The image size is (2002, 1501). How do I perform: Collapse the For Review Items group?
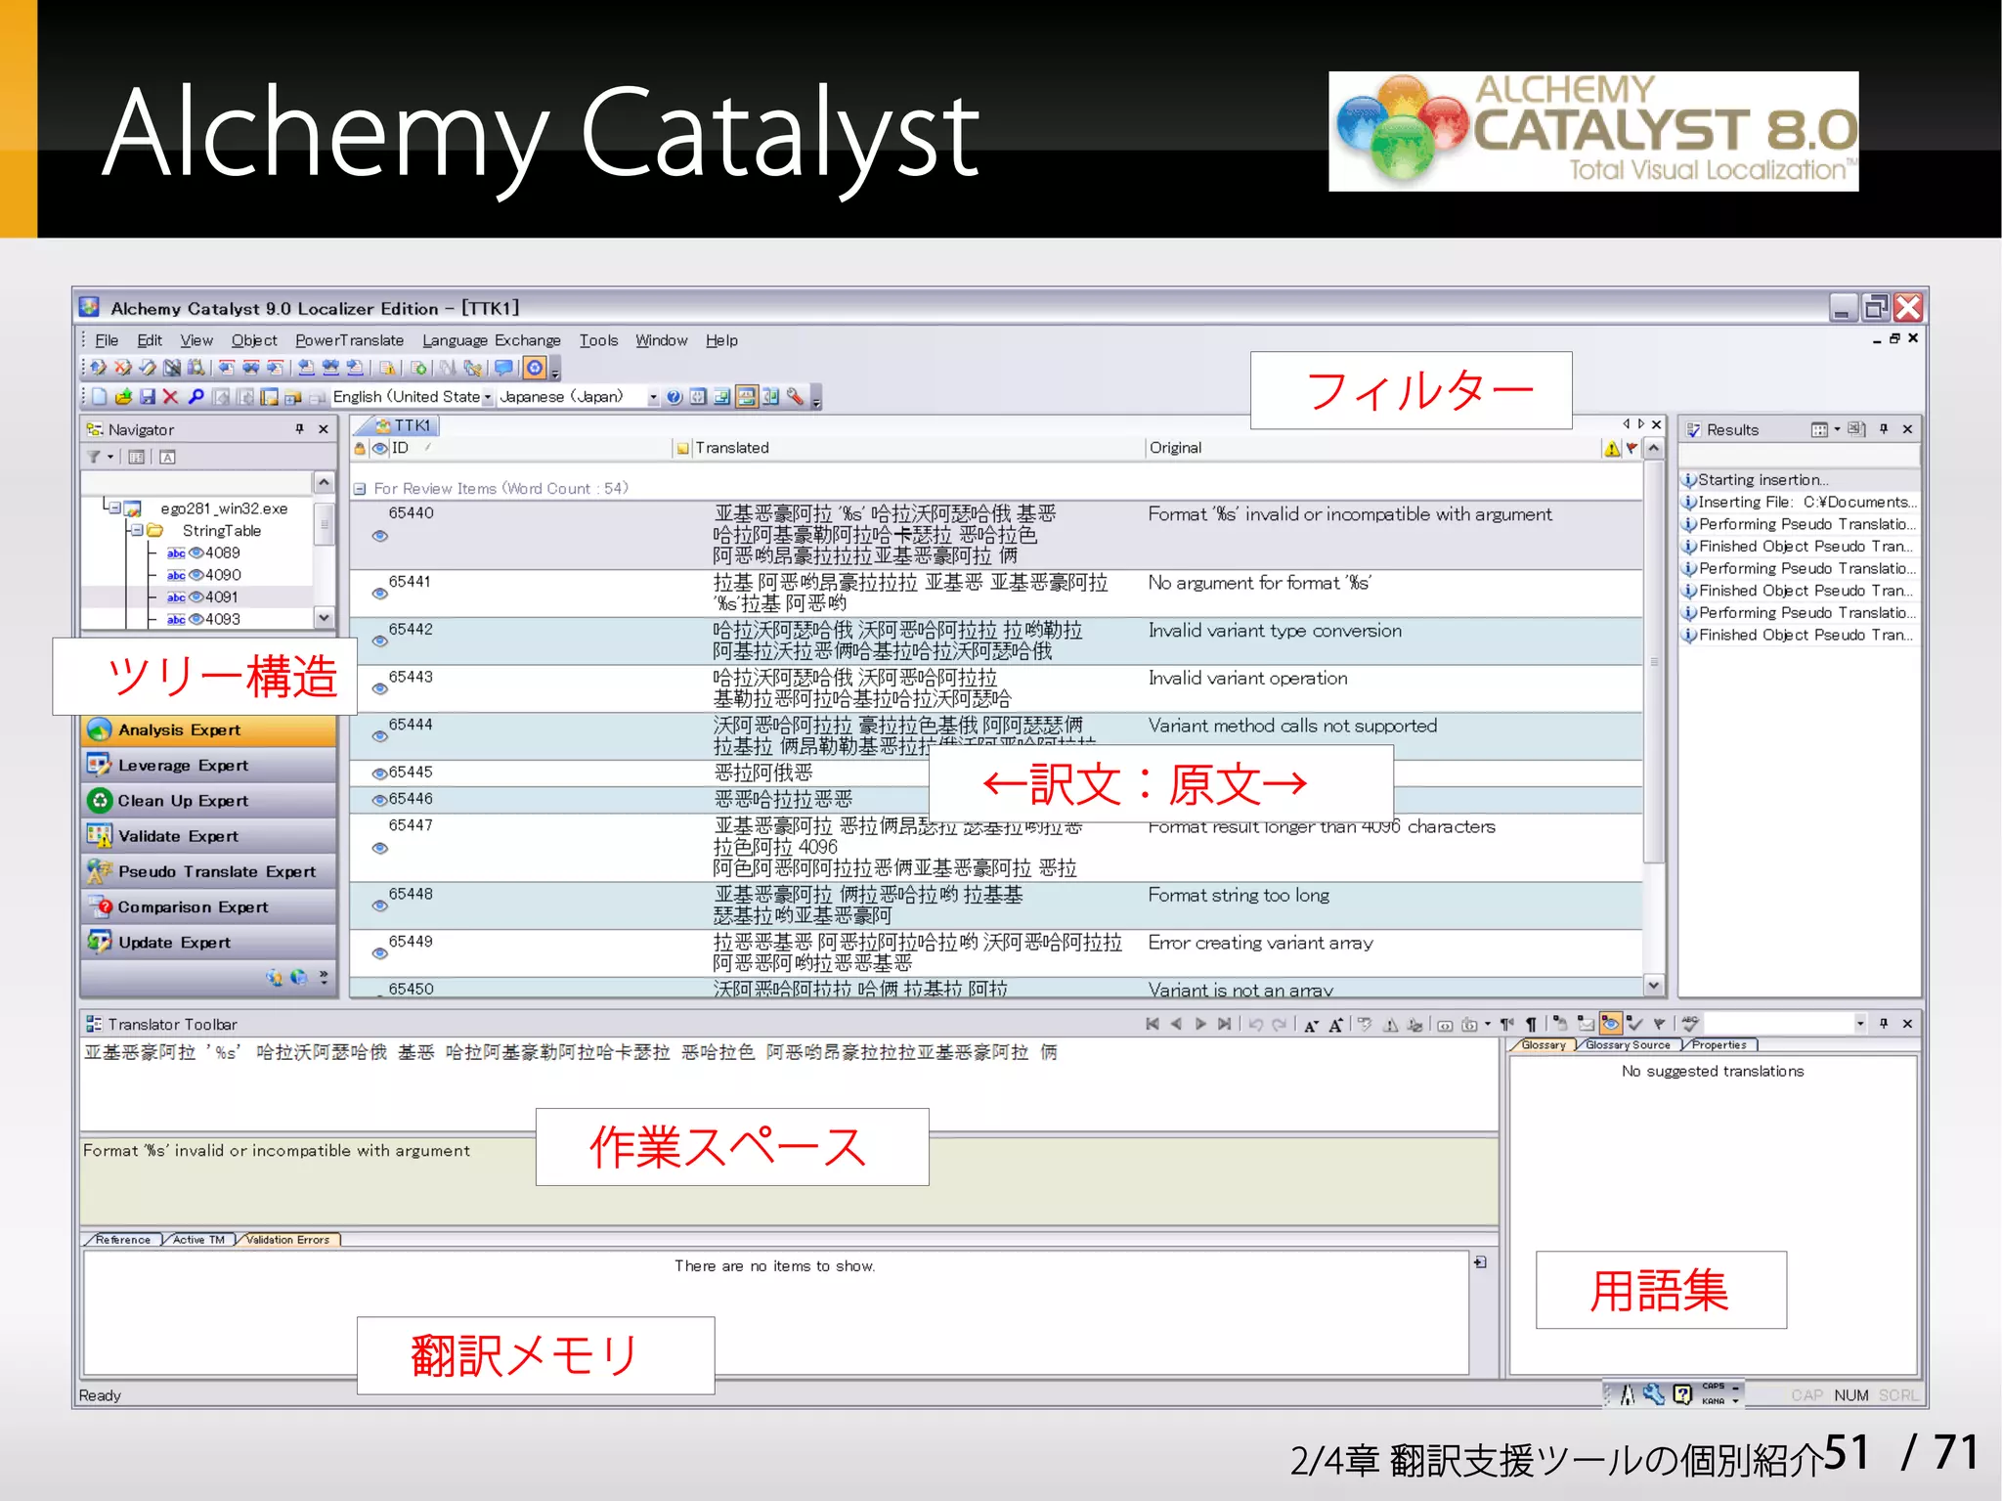(360, 488)
